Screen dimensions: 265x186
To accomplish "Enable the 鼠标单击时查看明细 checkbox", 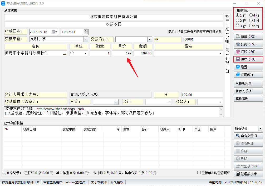I will pos(199,173).
